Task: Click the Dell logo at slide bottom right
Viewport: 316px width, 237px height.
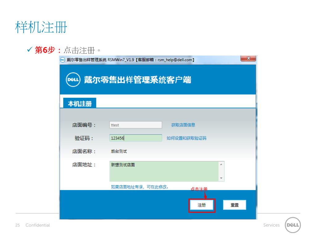Action: tap(293, 225)
